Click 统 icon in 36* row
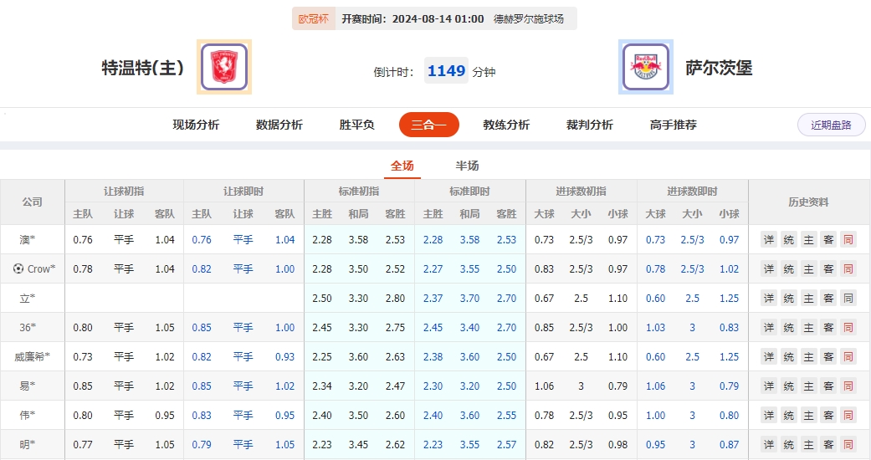871x460 pixels. click(x=789, y=328)
